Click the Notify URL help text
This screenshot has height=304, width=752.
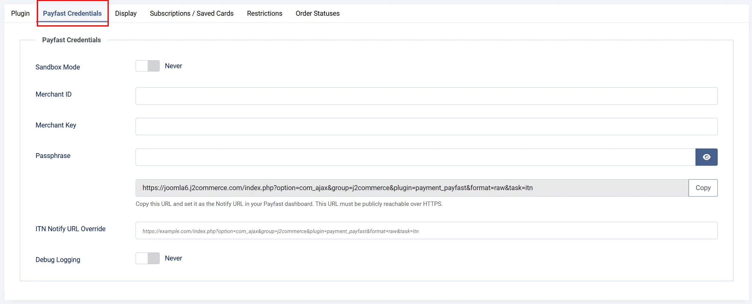point(289,204)
